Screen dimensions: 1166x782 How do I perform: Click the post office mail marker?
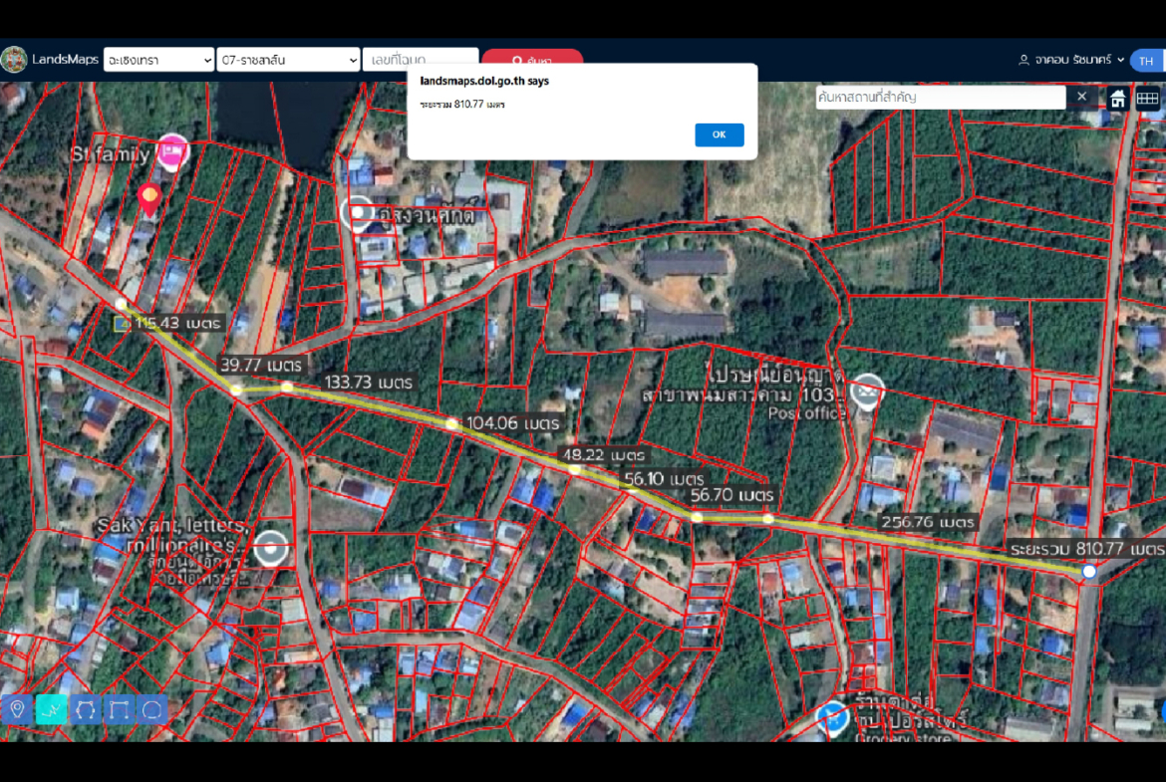(x=867, y=391)
